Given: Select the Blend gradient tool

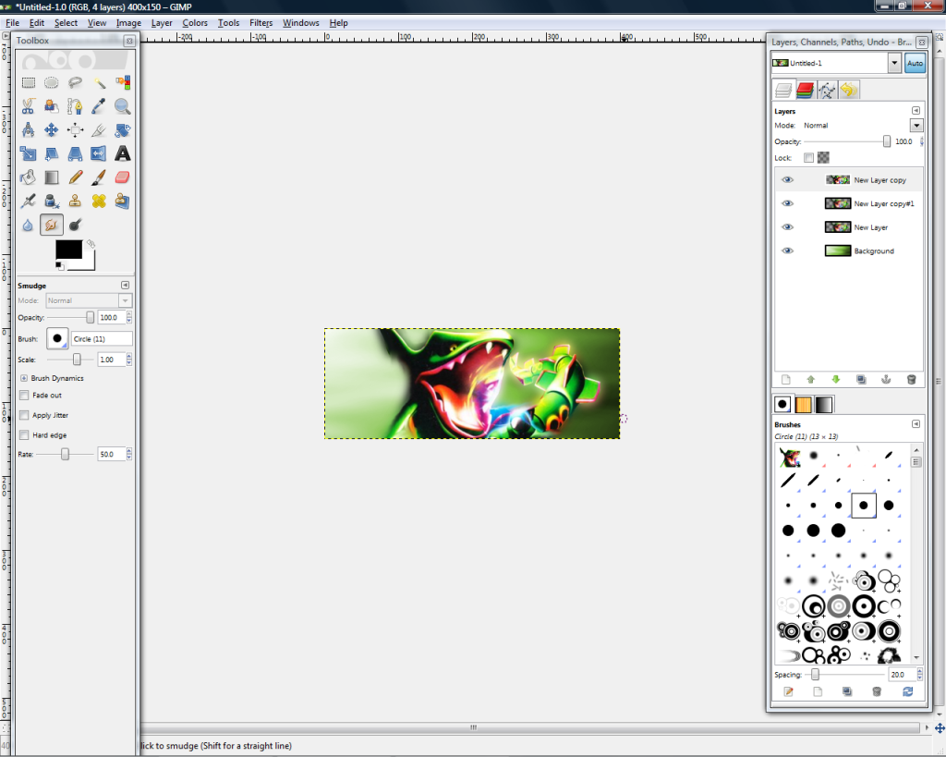Looking at the screenshot, I should [52, 177].
